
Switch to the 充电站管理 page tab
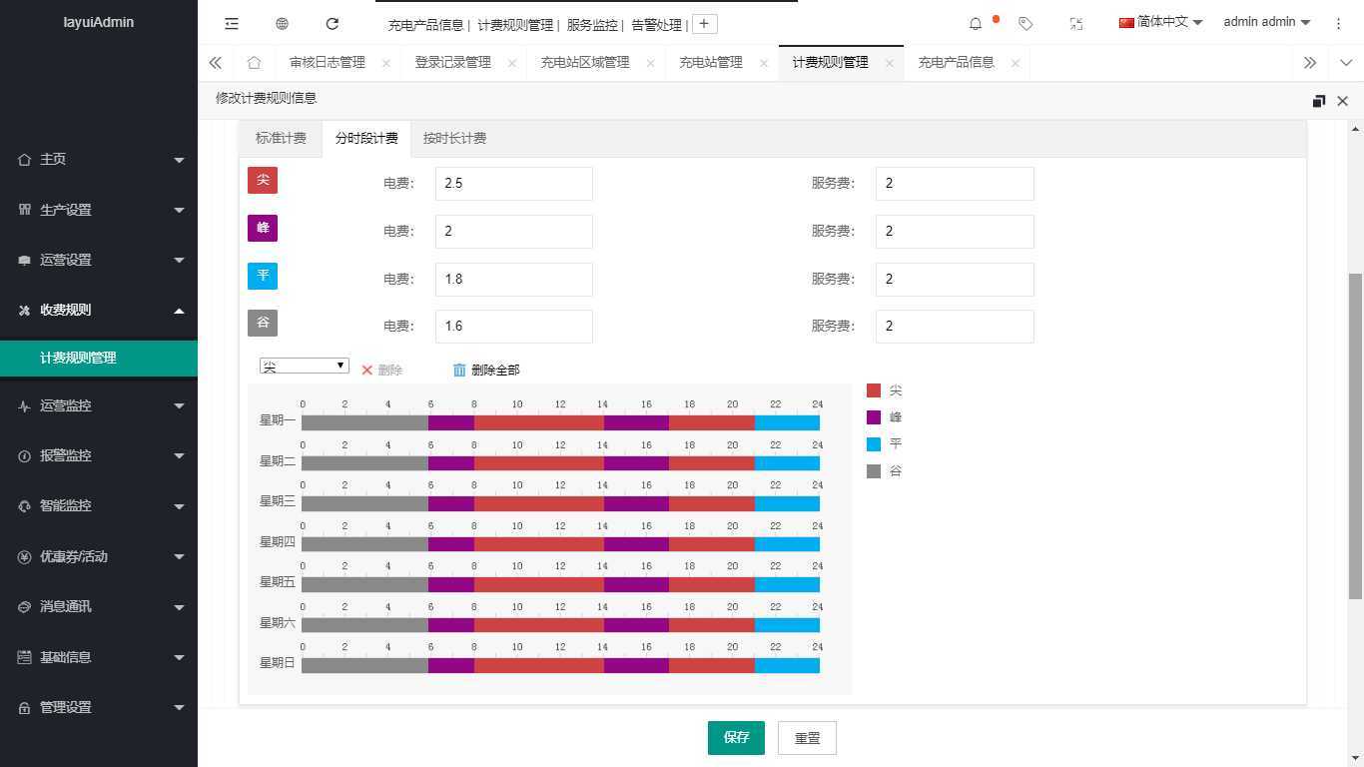point(711,62)
